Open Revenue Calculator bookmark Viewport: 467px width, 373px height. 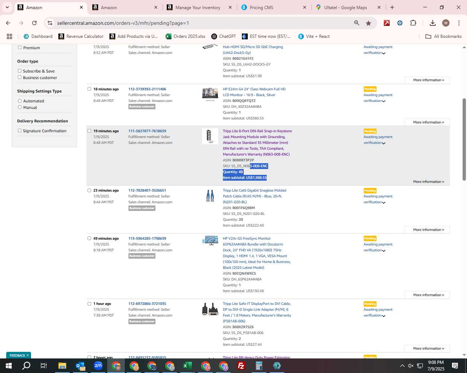pos(81,36)
